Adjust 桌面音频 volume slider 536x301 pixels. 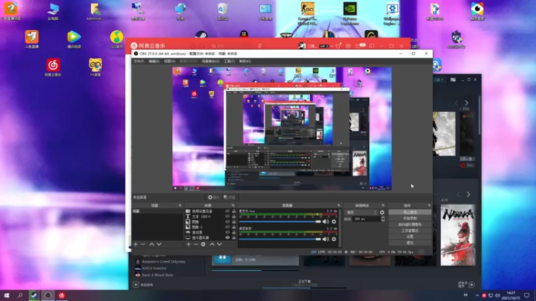point(280,239)
